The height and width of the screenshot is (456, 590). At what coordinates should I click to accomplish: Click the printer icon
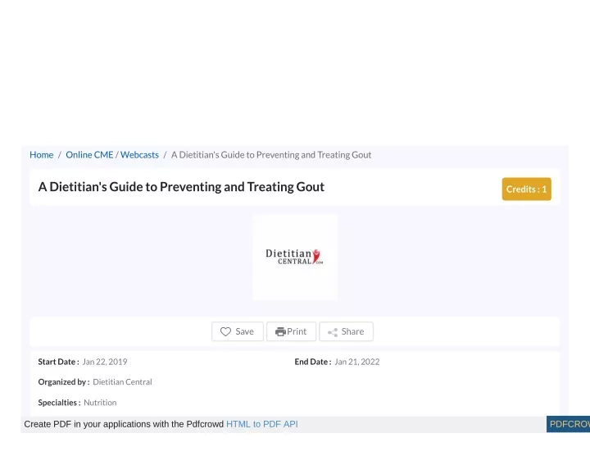coord(280,331)
